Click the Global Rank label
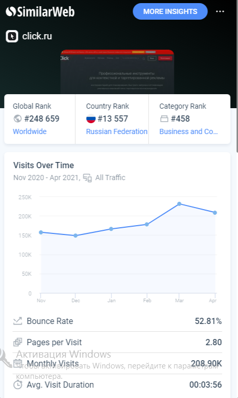Screen dimensions: 238x398 (32, 106)
